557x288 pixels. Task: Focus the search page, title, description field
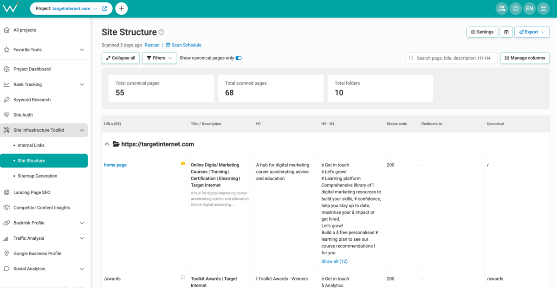(x=452, y=58)
